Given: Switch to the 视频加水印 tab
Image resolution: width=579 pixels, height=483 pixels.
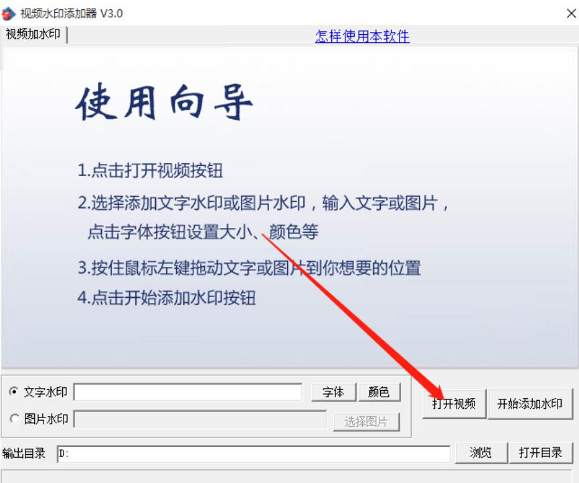Looking at the screenshot, I should [x=33, y=34].
